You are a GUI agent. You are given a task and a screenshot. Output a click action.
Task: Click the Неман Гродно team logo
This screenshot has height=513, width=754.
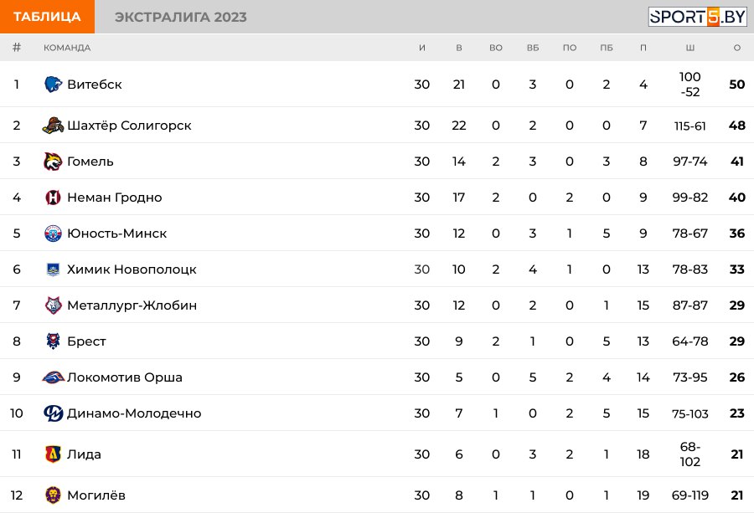tap(53, 198)
